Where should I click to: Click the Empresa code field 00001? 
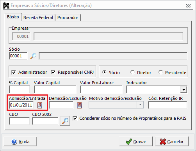tap(21, 36)
